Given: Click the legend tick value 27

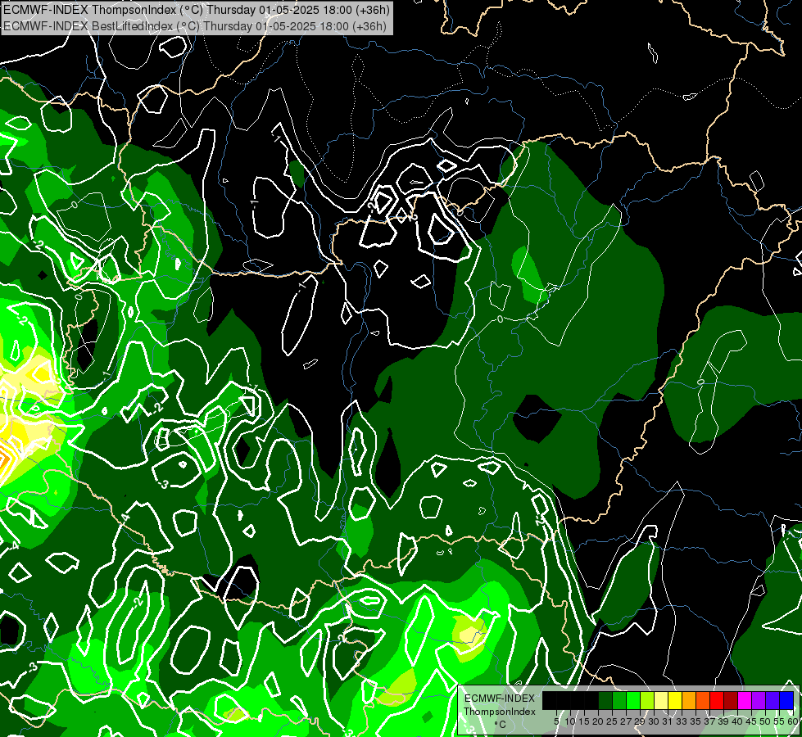Looking at the screenshot, I should (x=626, y=721).
